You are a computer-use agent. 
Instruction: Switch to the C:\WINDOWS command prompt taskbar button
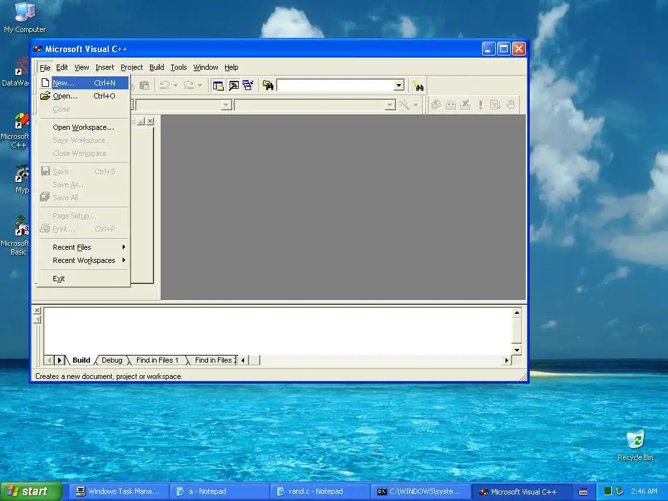[421, 492]
